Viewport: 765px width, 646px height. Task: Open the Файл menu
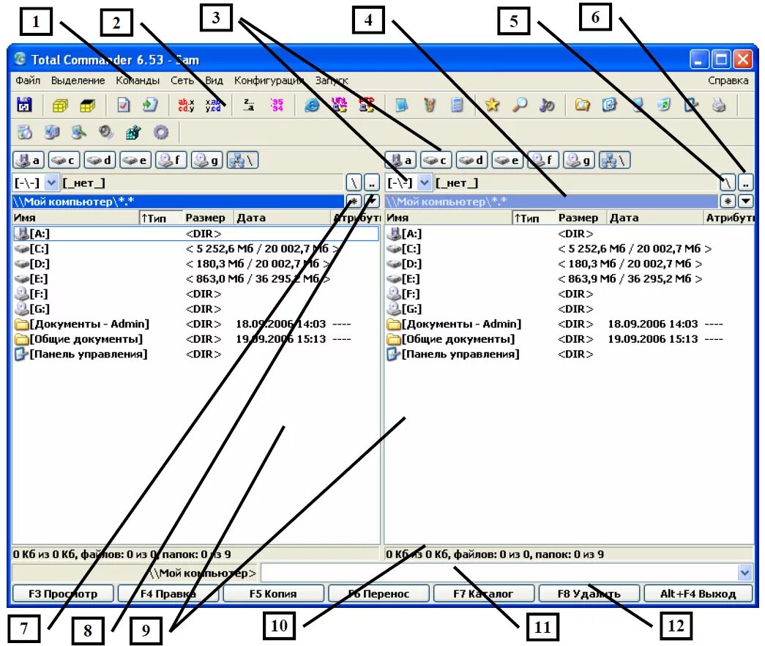pos(28,81)
